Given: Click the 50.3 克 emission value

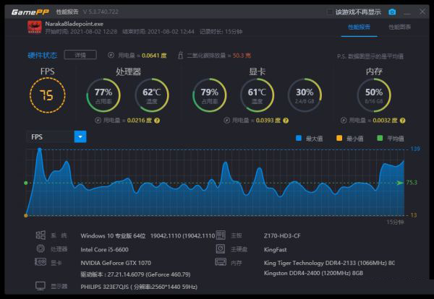Looking at the screenshot, I should (x=242, y=56).
